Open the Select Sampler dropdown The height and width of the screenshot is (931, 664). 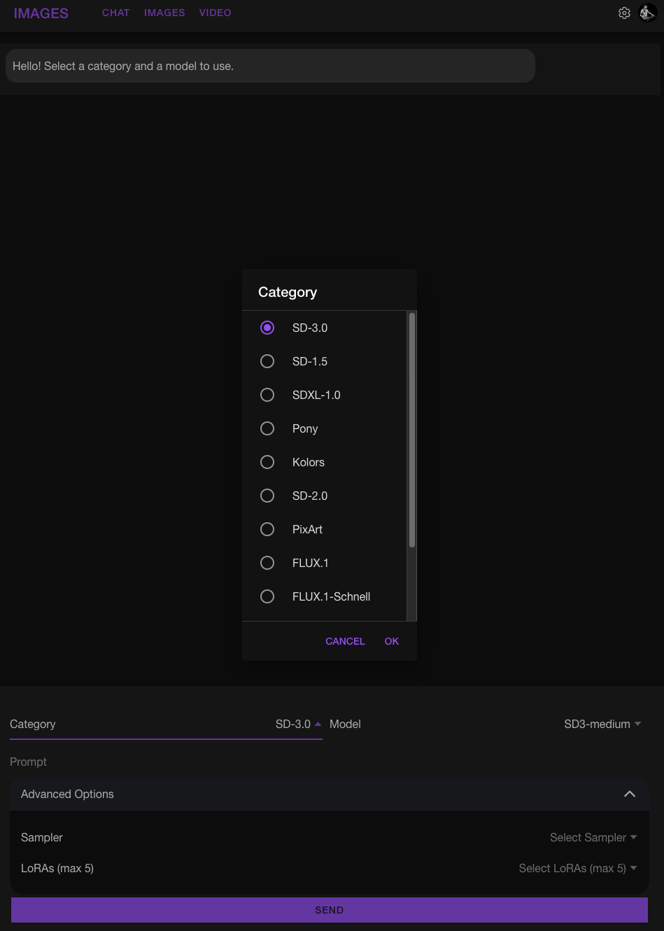593,837
